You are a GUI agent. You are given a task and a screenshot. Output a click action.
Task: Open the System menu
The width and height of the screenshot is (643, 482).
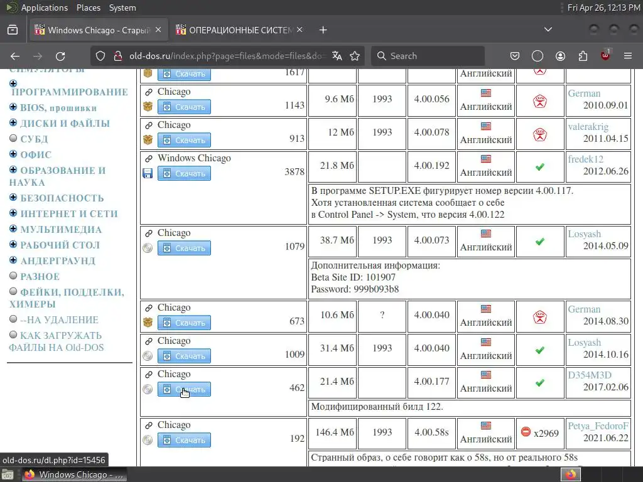coord(122,8)
